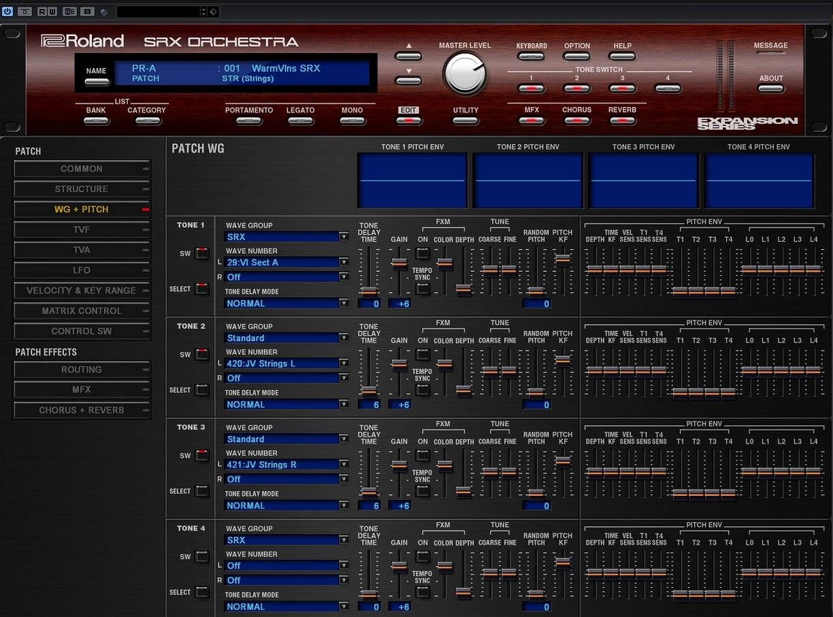Toggle Tone Switch 1
Image resolution: width=833 pixels, height=617 pixels.
(x=532, y=89)
